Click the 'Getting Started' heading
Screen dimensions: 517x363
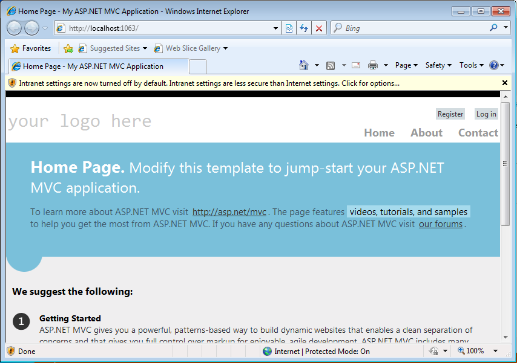pyautogui.click(x=70, y=318)
